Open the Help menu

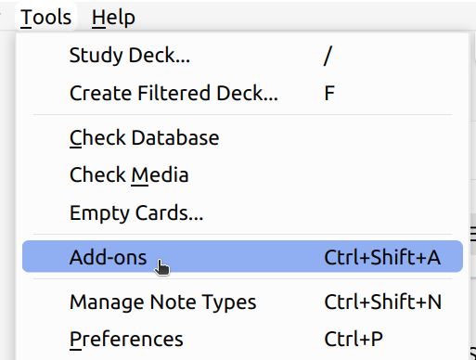(x=113, y=17)
